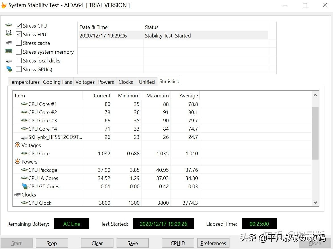Click the RAM module icon beside Stress system memory
This screenshot has height=249, width=333.
pyautogui.click(x=9, y=51)
